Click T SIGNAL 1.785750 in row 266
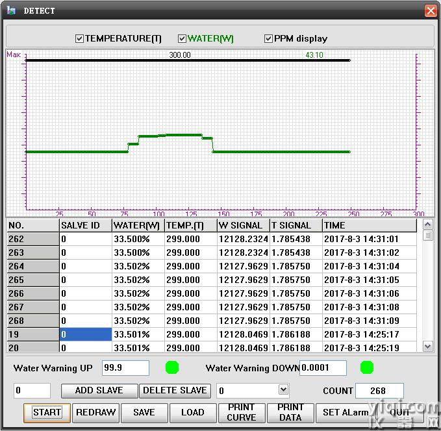The image size is (441, 431). coord(296,293)
